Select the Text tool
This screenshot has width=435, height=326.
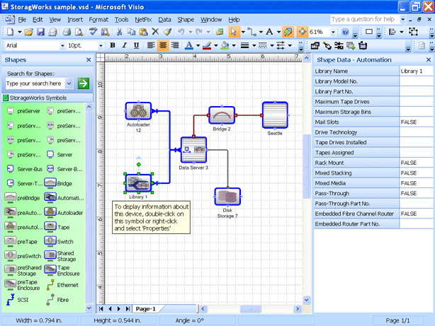(269, 32)
